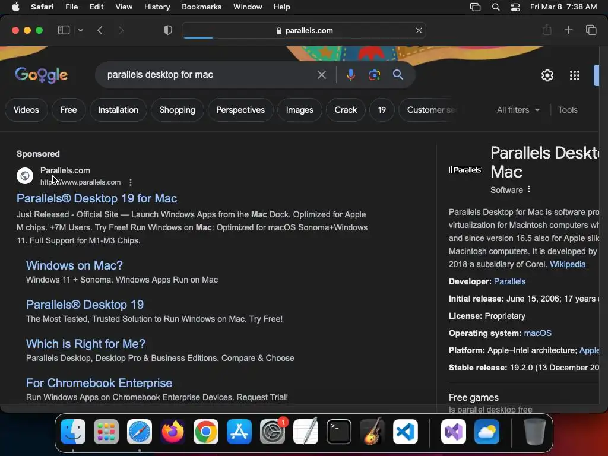608x456 pixels.
Task: Open GarageBand from the Dock
Action: (x=372, y=432)
